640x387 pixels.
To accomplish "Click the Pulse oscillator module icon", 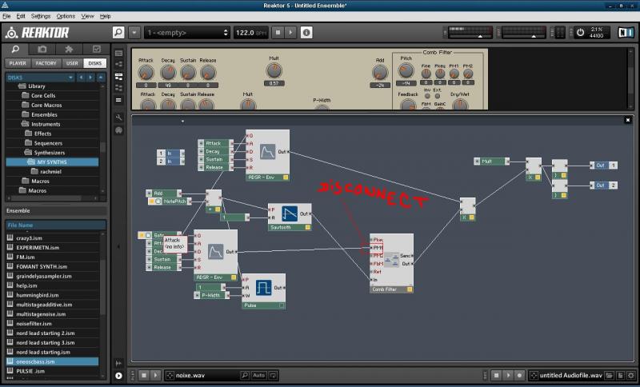I will pyautogui.click(x=263, y=287).
